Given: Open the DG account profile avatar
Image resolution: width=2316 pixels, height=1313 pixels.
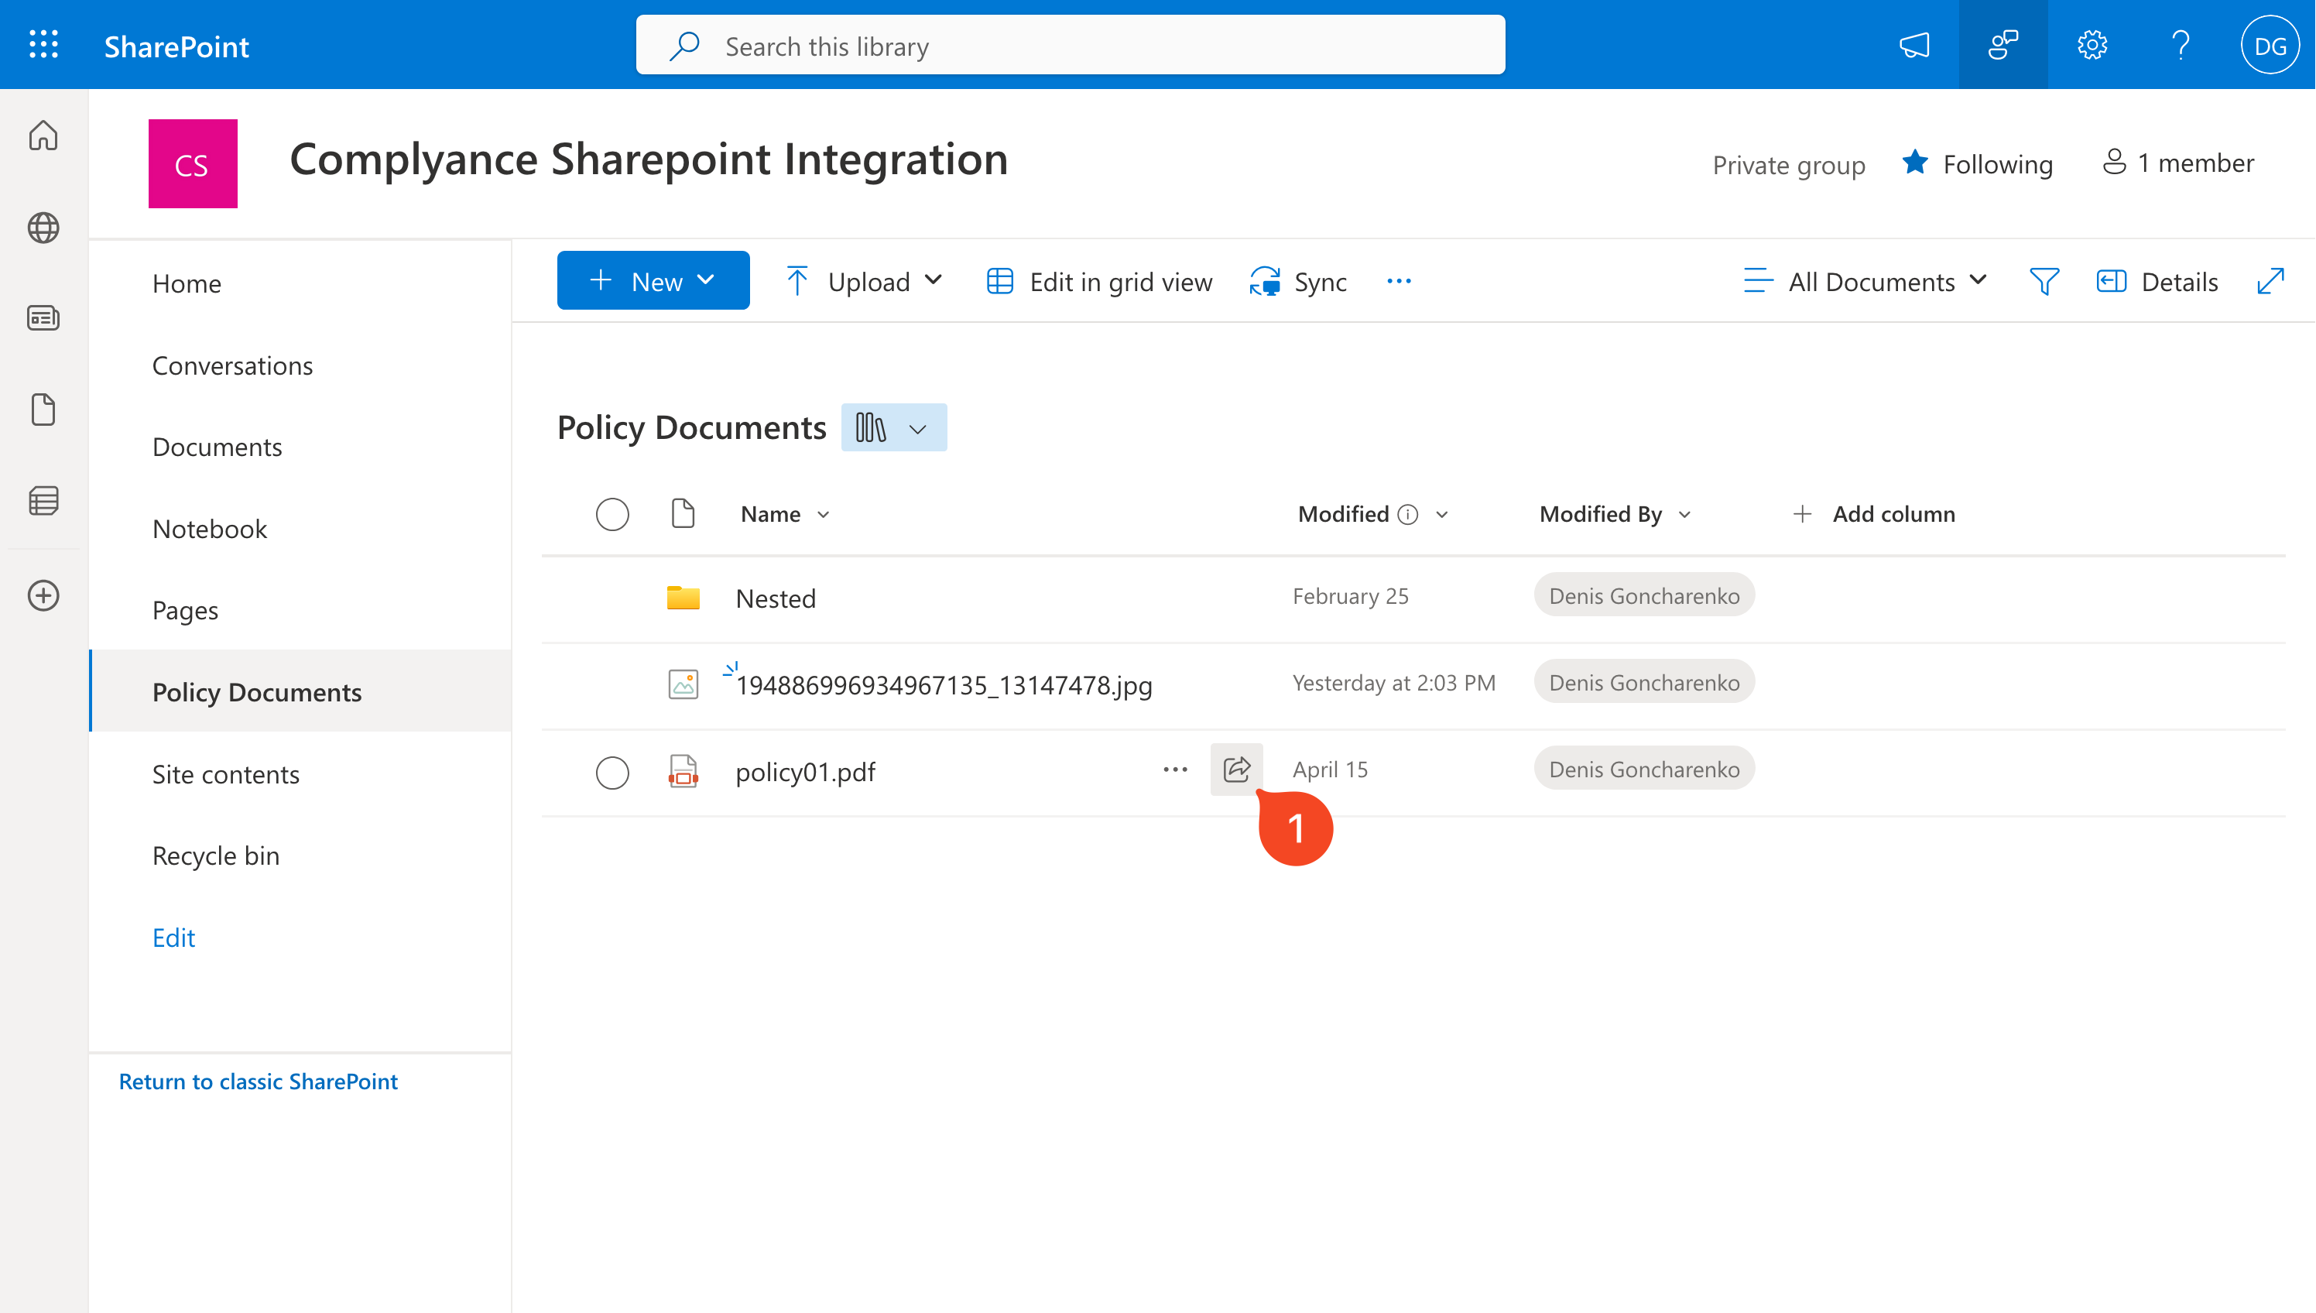Looking at the screenshot, I should pyautogui.click(x=2269, y=44).
